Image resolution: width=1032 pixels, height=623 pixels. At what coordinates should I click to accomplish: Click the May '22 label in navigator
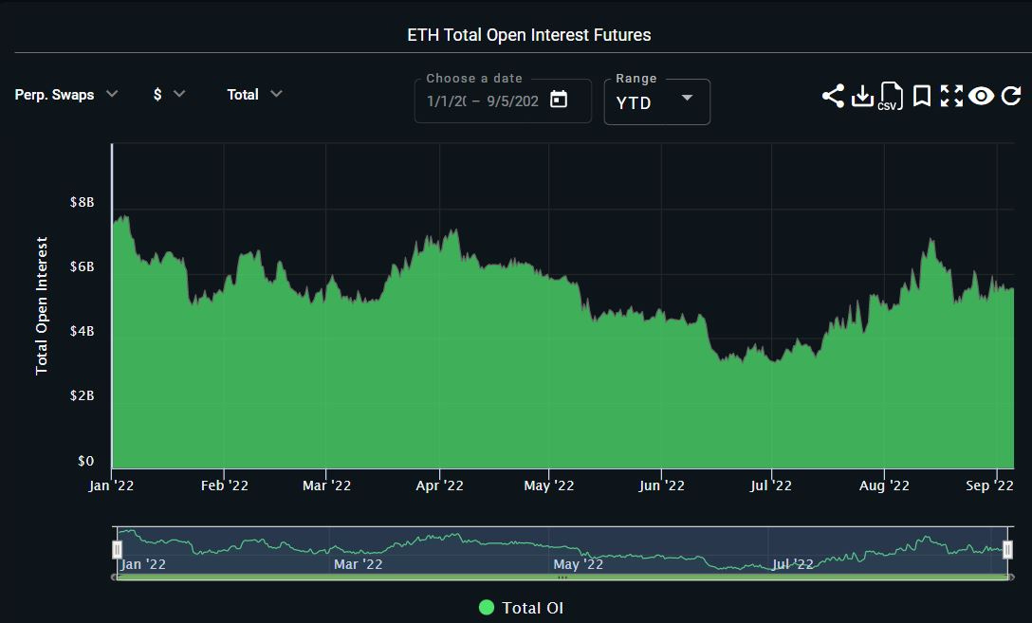(x=579, y=564)
